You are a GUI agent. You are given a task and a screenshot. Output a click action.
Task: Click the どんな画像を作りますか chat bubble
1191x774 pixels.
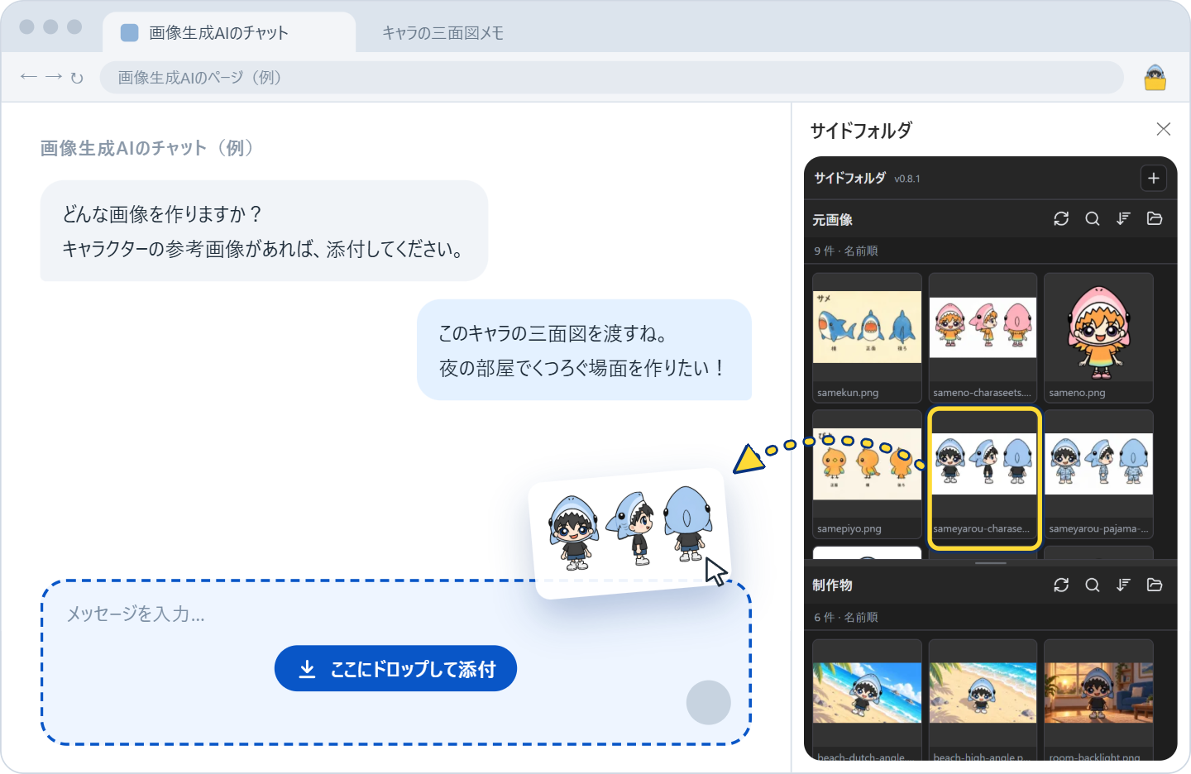(x=264, y=231)
